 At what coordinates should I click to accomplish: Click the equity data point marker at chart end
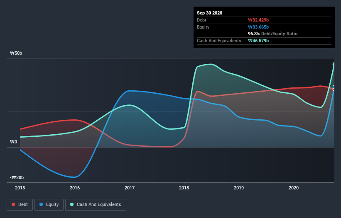click(x=334, y=87)
